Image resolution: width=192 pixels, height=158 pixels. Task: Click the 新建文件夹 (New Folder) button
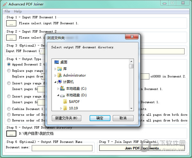coord(67,118)
